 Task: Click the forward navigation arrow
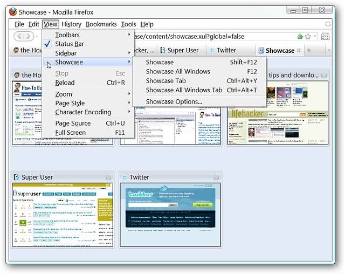pos(29,36)
